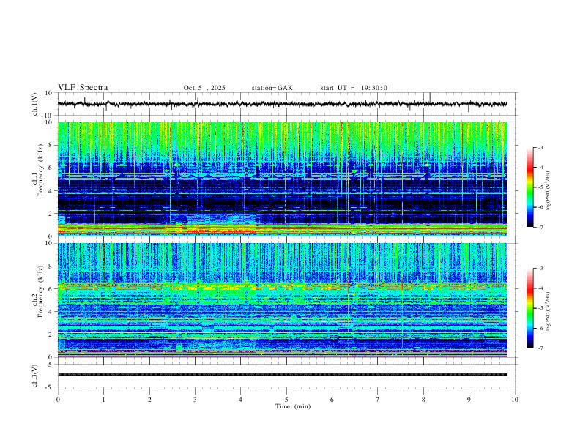The height and width of the screenshot is (448, 580).
Task: Click the upper PSD color scale bar
Action: coord(530,187)
